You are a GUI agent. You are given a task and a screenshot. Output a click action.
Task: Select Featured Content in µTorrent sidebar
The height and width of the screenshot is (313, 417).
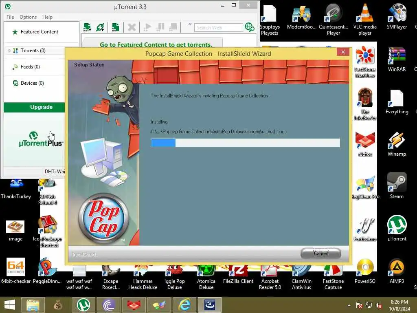click(x=40, y=32)
